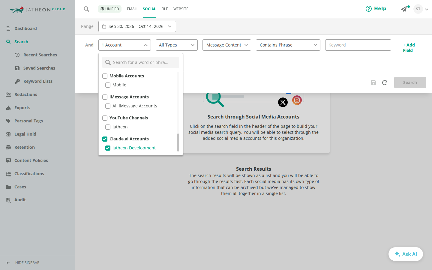This screenshot has height=270, width=432.
Task: Open the date range dropdown
Action: coord(137,26)
